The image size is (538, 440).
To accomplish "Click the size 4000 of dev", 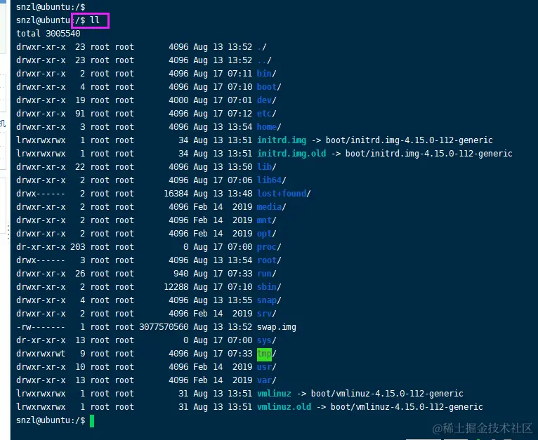I will tap(178, 100).
